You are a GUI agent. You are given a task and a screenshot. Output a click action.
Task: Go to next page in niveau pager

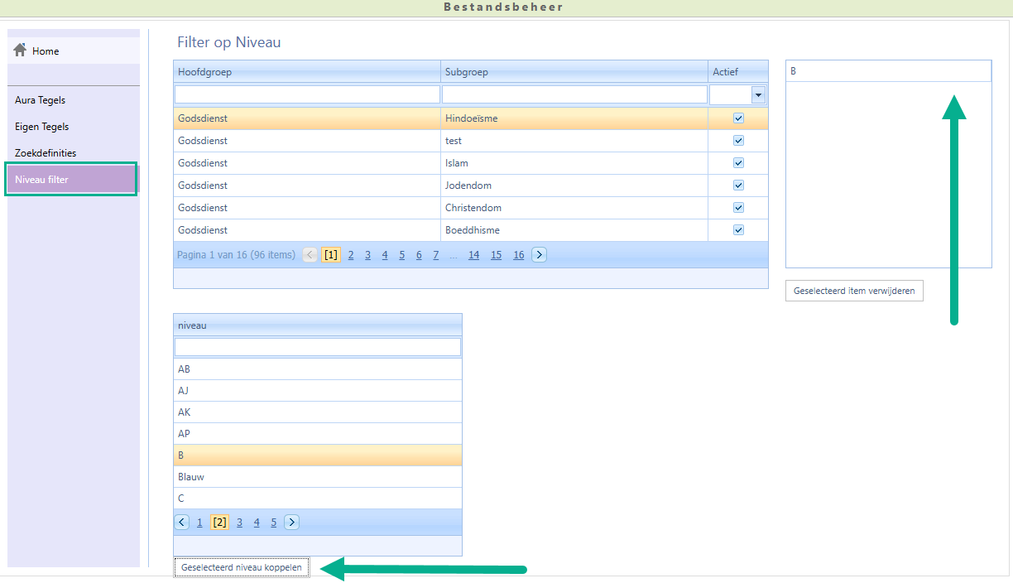[x=291, y=523]
